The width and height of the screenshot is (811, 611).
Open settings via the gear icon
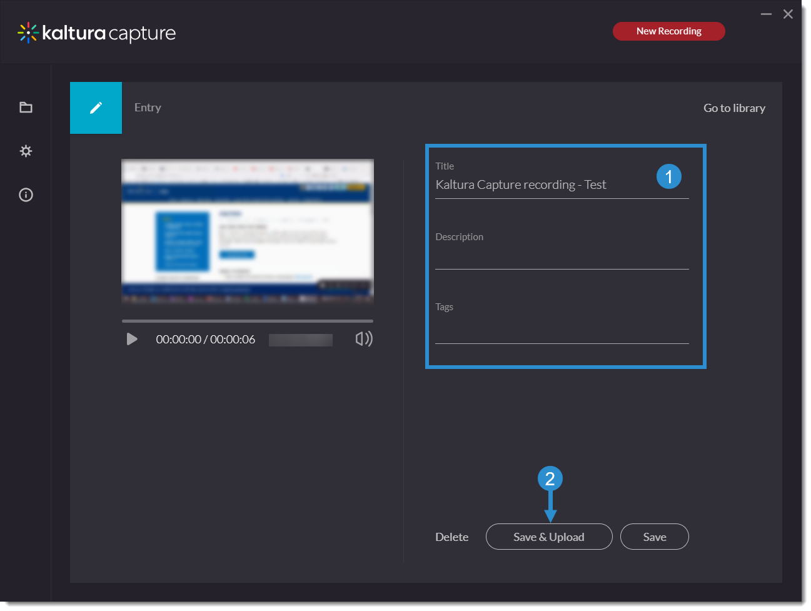(x=26, y=151)
